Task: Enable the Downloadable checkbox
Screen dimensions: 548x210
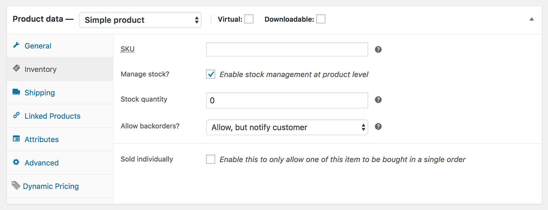Action: [x=321, y=19]
